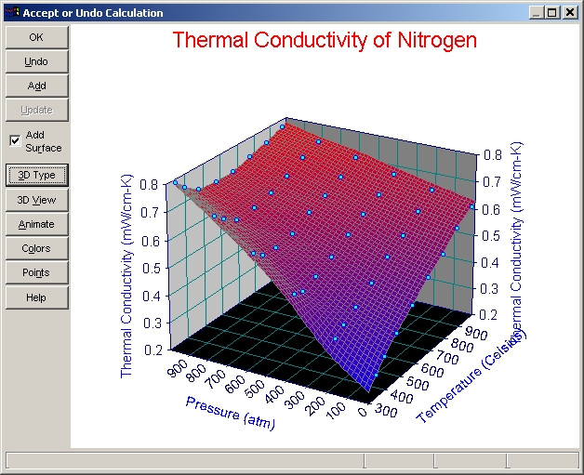Open Help for this dialog

(x=36, y=297)
